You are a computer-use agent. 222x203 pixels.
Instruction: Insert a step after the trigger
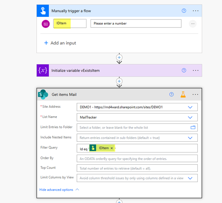(x=119, y=58)
